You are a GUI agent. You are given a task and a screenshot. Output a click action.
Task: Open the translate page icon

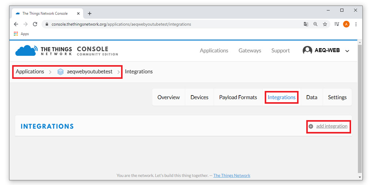point(306,24)
